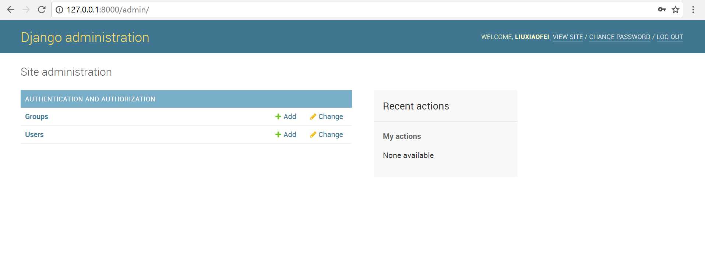
Task: Click the green plus icon for Groups
Action: pos(278,116)
